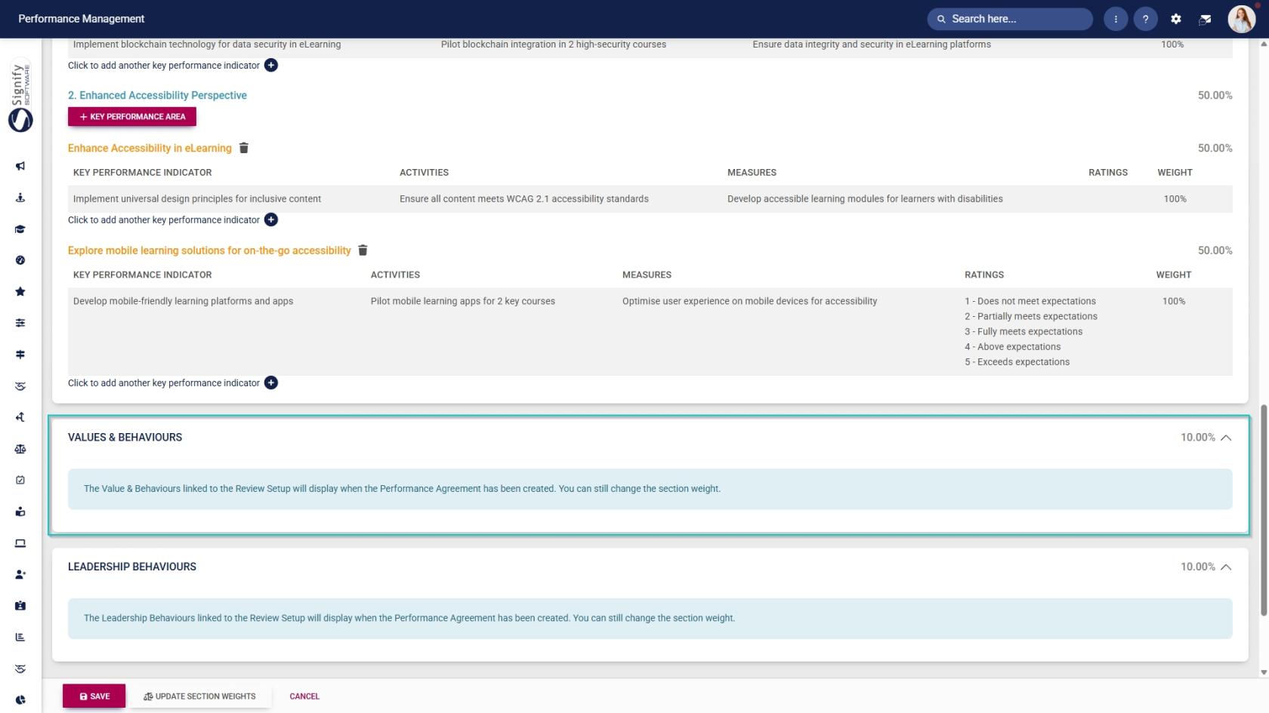Open the laptop sidebar icon
This screenshot has height=713, width=1269.
coord(20,543)
